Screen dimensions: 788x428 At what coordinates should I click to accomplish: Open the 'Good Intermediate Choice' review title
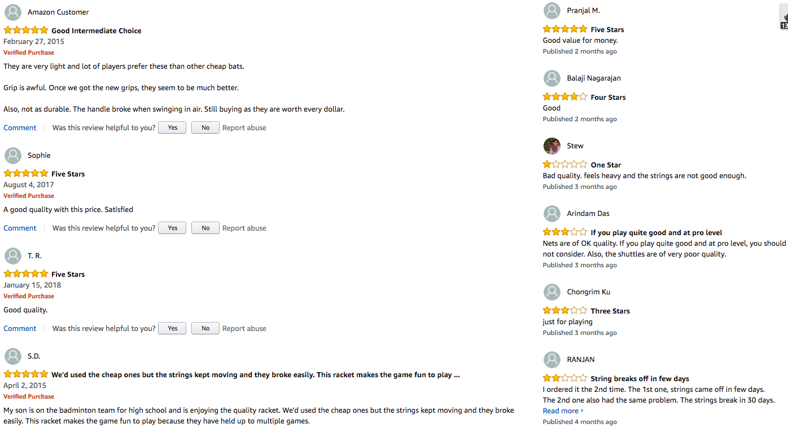click(x=96, y=31)
